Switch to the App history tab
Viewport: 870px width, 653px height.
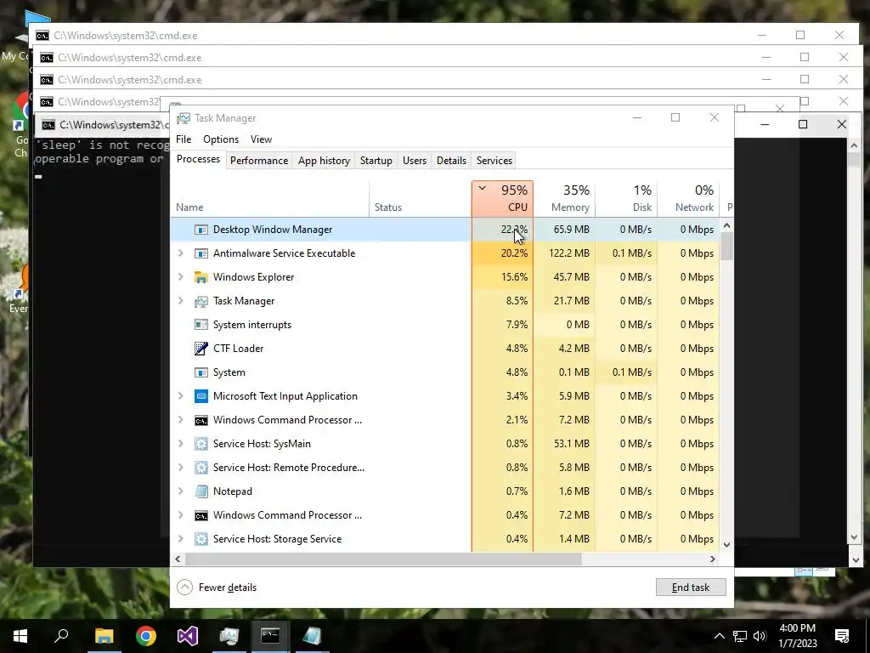[324, 161]
